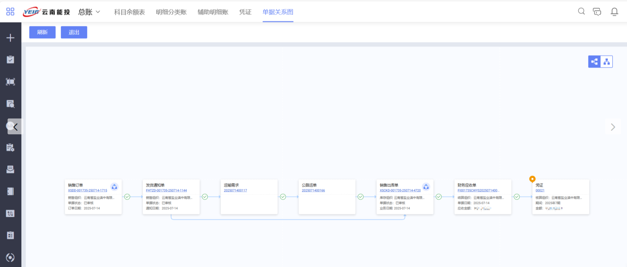Screen dimensions: 627x267
Task: Open the notification bell
Action: pos(614,12)
